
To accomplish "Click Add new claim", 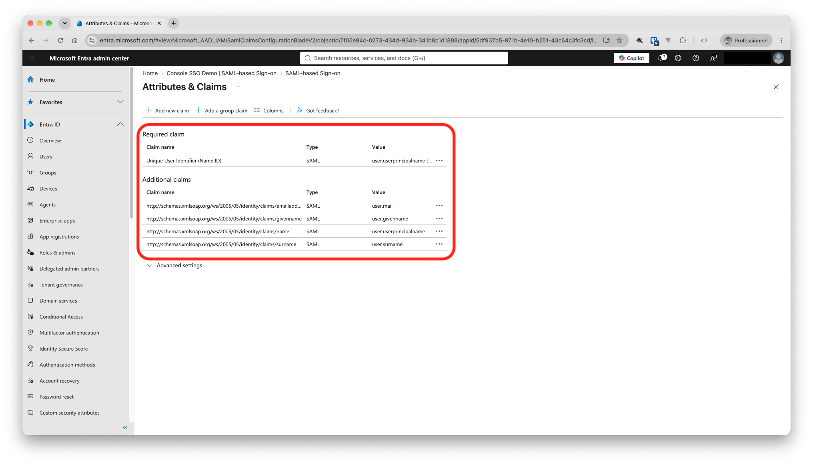I will (167, 110).
